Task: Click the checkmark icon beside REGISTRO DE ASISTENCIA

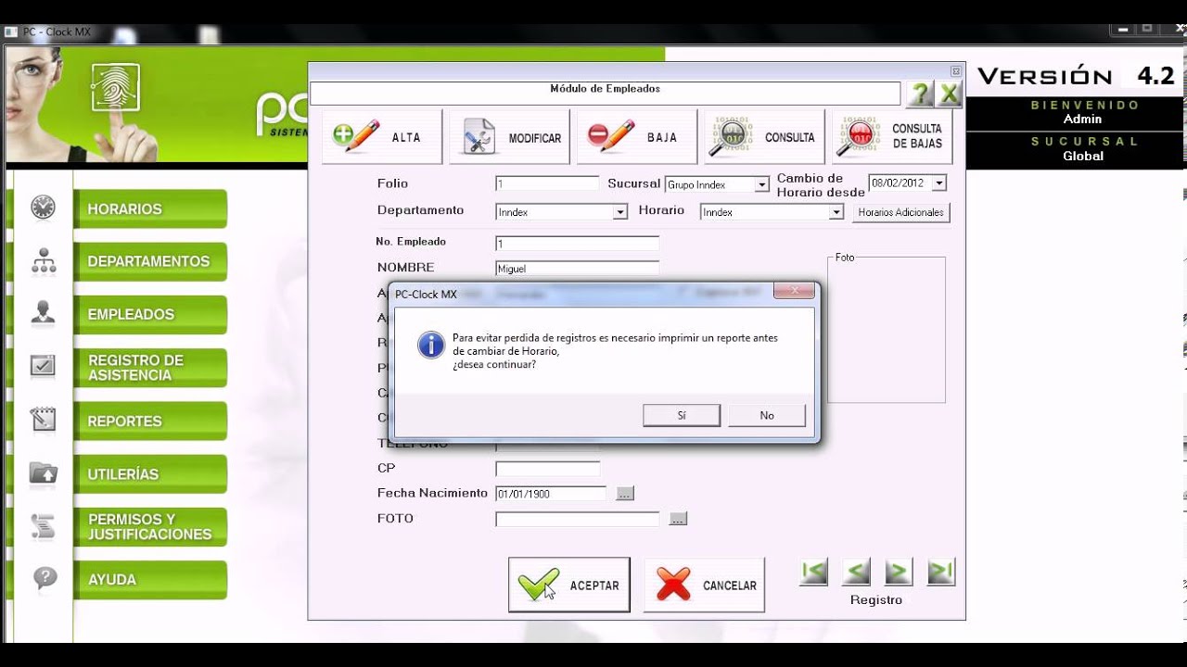Action: point(43,366)
